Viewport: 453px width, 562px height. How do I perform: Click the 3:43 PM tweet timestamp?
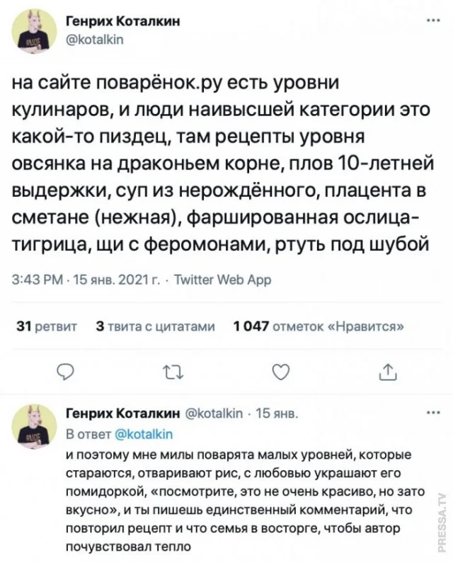coord(38,280)
